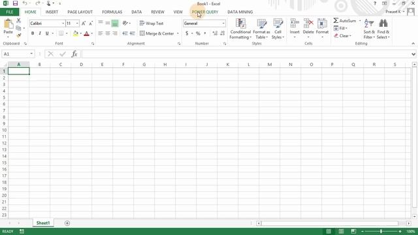Image resolution: width=418 pixels, height=235 pixels.
Task: Select the Sheet1 tab
Action: [x=43, y=223]
